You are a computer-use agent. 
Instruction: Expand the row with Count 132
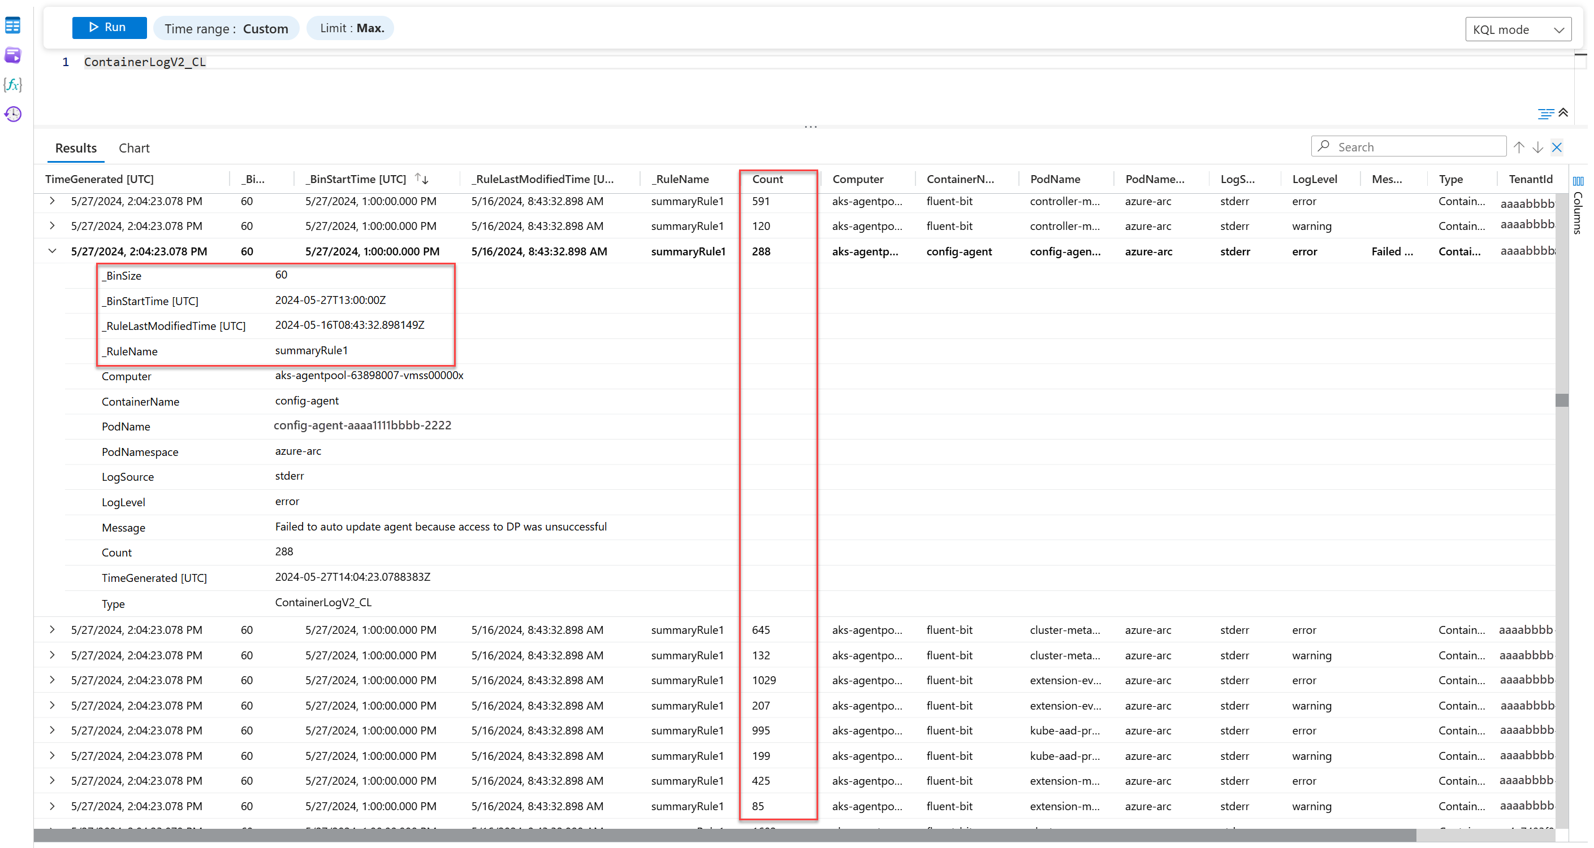pyautogui.click(x=52, y=655)
